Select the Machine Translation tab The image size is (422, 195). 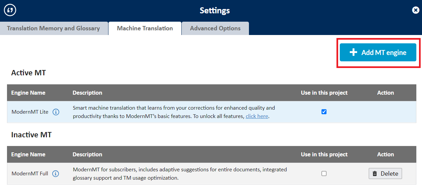(145, 28)
